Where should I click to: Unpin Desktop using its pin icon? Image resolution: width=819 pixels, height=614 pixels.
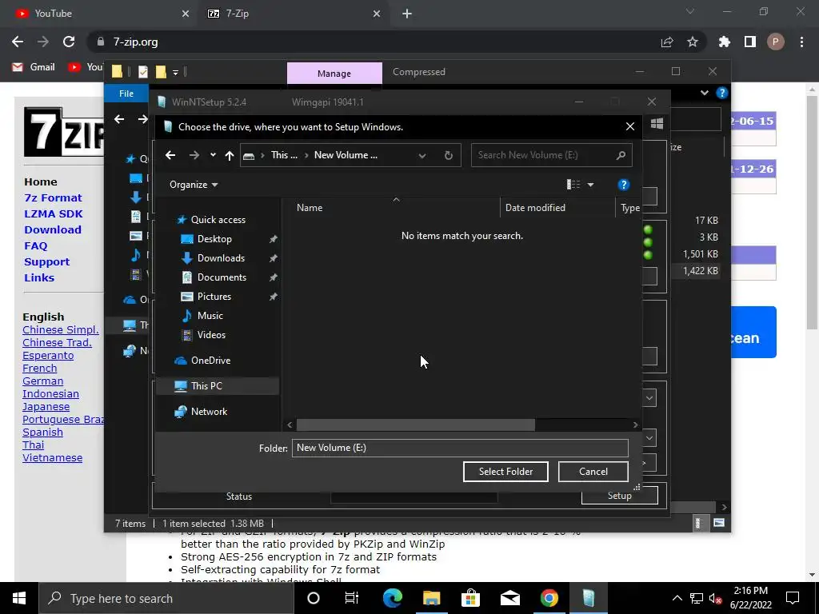coord(273,239)
